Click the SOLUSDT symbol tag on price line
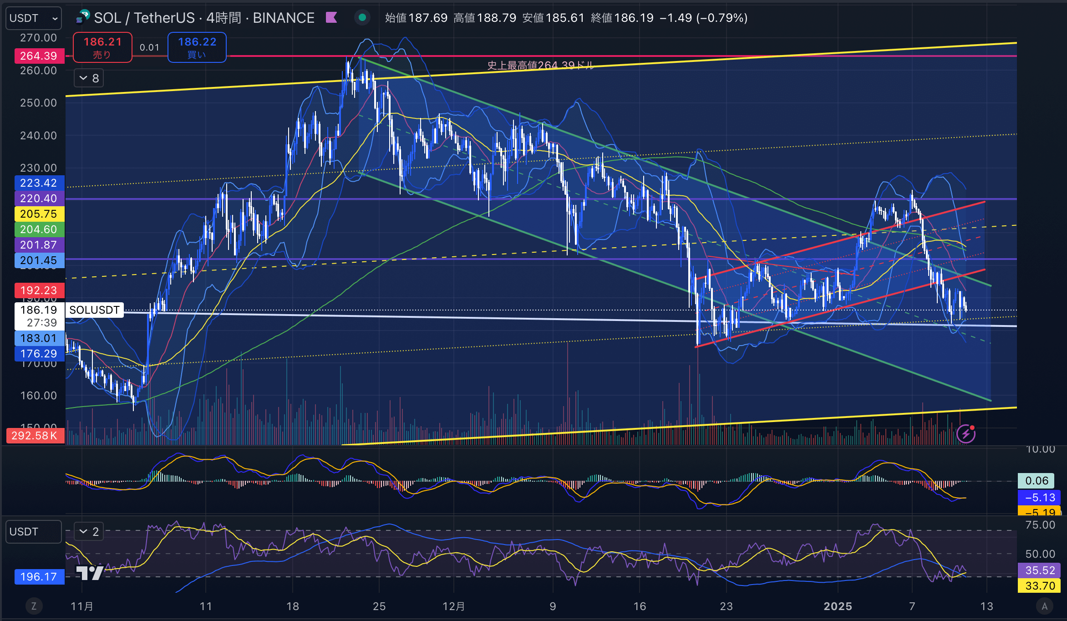This screenshot has width=1067, height=621. pyautogui.click(x=94, y=310)
